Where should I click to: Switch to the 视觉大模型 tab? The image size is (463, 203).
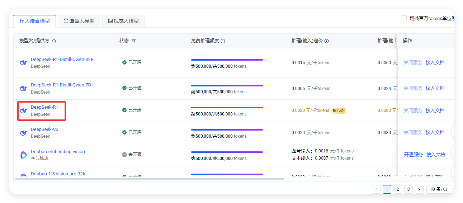pyautogui.click(x=123, y=21)
